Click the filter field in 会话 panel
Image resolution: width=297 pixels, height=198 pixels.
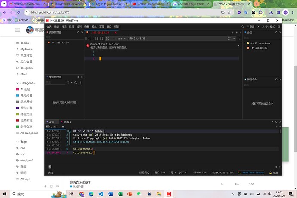tap(262, 37)
